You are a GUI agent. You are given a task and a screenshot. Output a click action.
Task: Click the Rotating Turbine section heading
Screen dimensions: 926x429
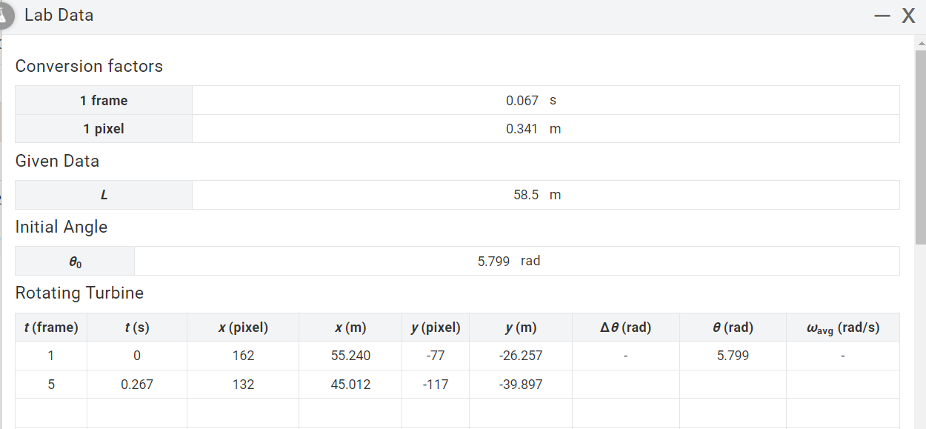point(79,293)
